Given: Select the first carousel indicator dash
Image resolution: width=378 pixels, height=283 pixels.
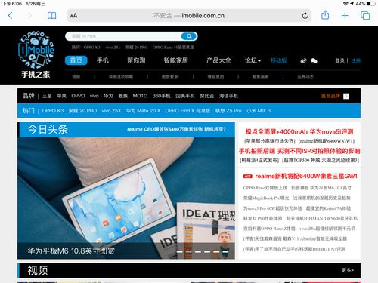Looking at the screenshot, I should (180, 251).
